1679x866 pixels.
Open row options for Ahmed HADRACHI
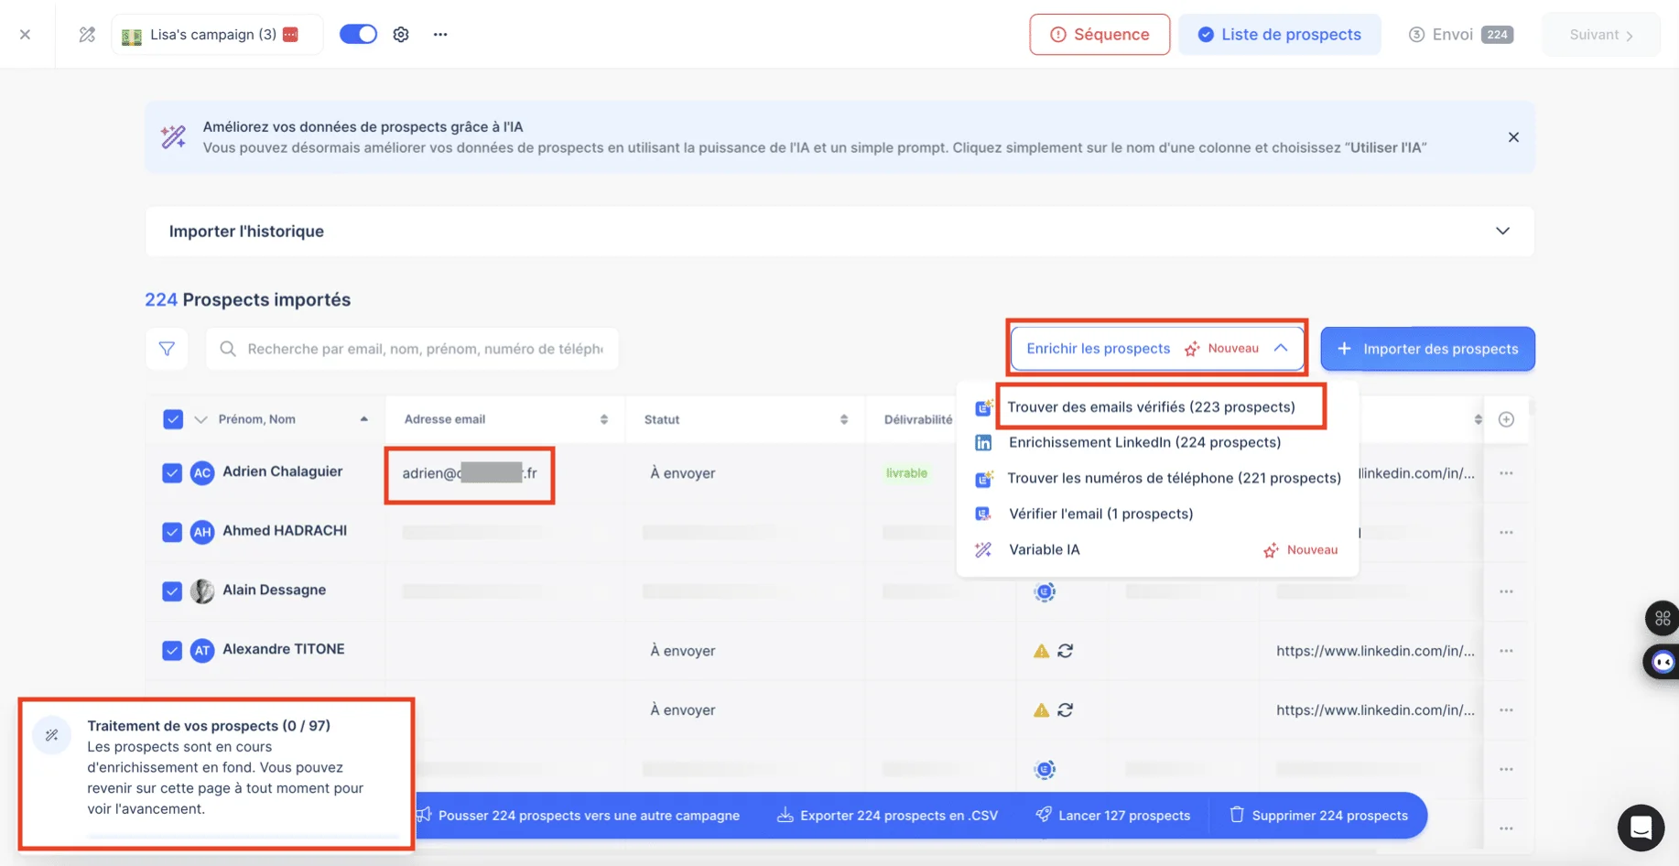point(1506,532)
